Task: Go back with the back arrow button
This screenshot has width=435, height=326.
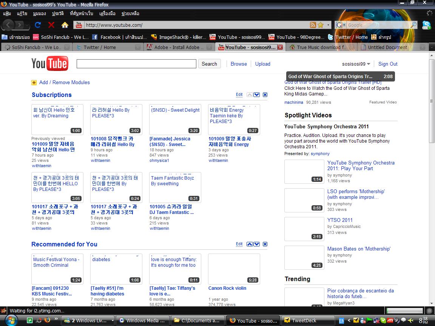Action: pyautogui.click(x=8, y=25)
